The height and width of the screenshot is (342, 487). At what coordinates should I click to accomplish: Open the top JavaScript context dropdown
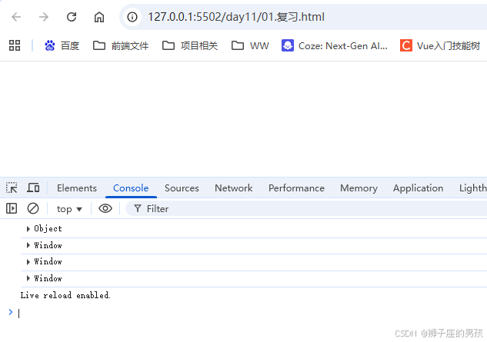[69, 209]
